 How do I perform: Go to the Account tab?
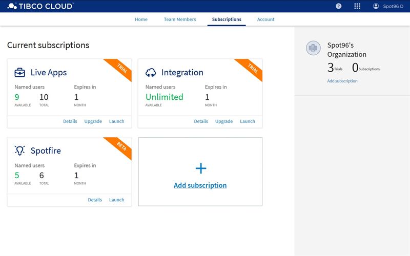265,19
